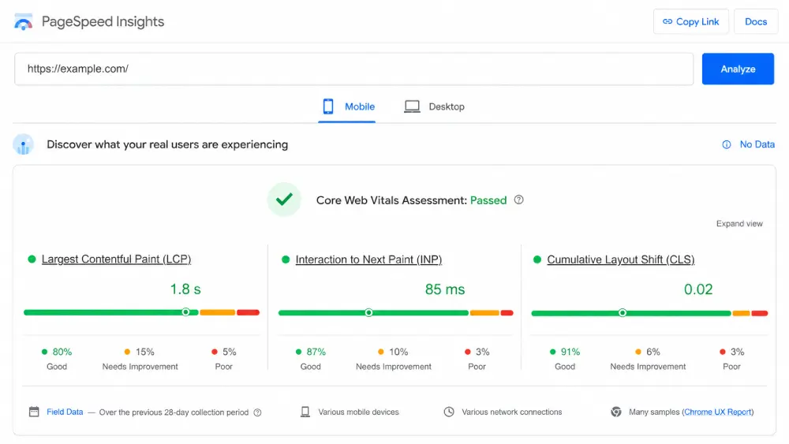Open the Chrome UX Report link
This screenshot has width=789, height=444.
[x=718, y=412]
